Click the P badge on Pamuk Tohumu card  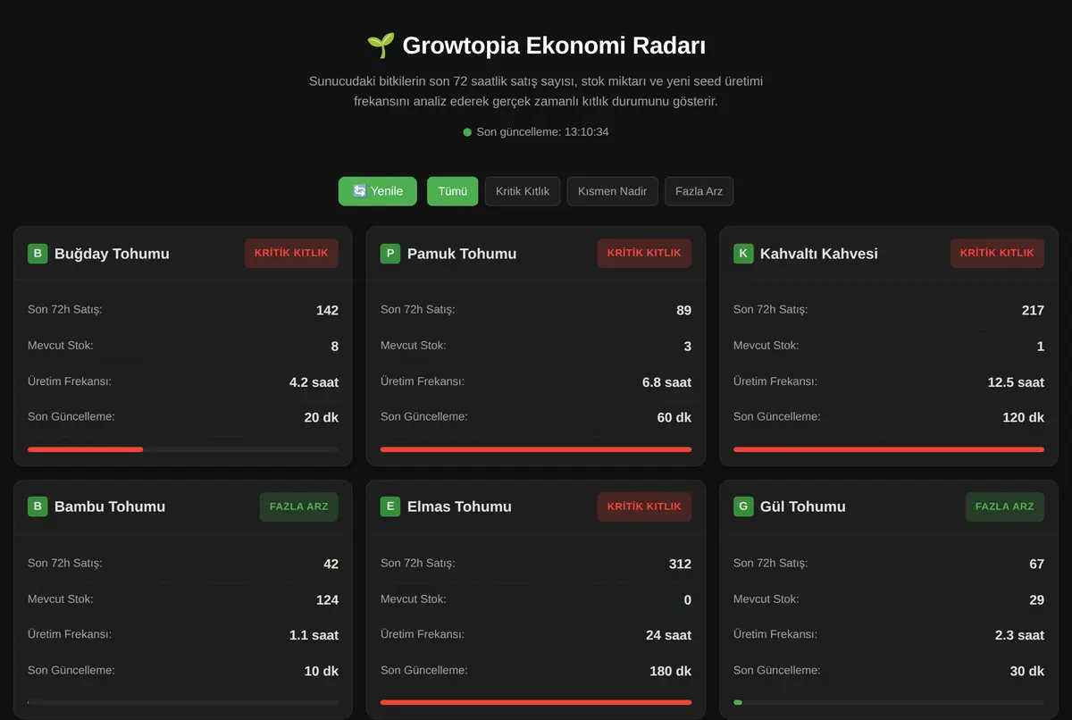click(x=390, y=254)
